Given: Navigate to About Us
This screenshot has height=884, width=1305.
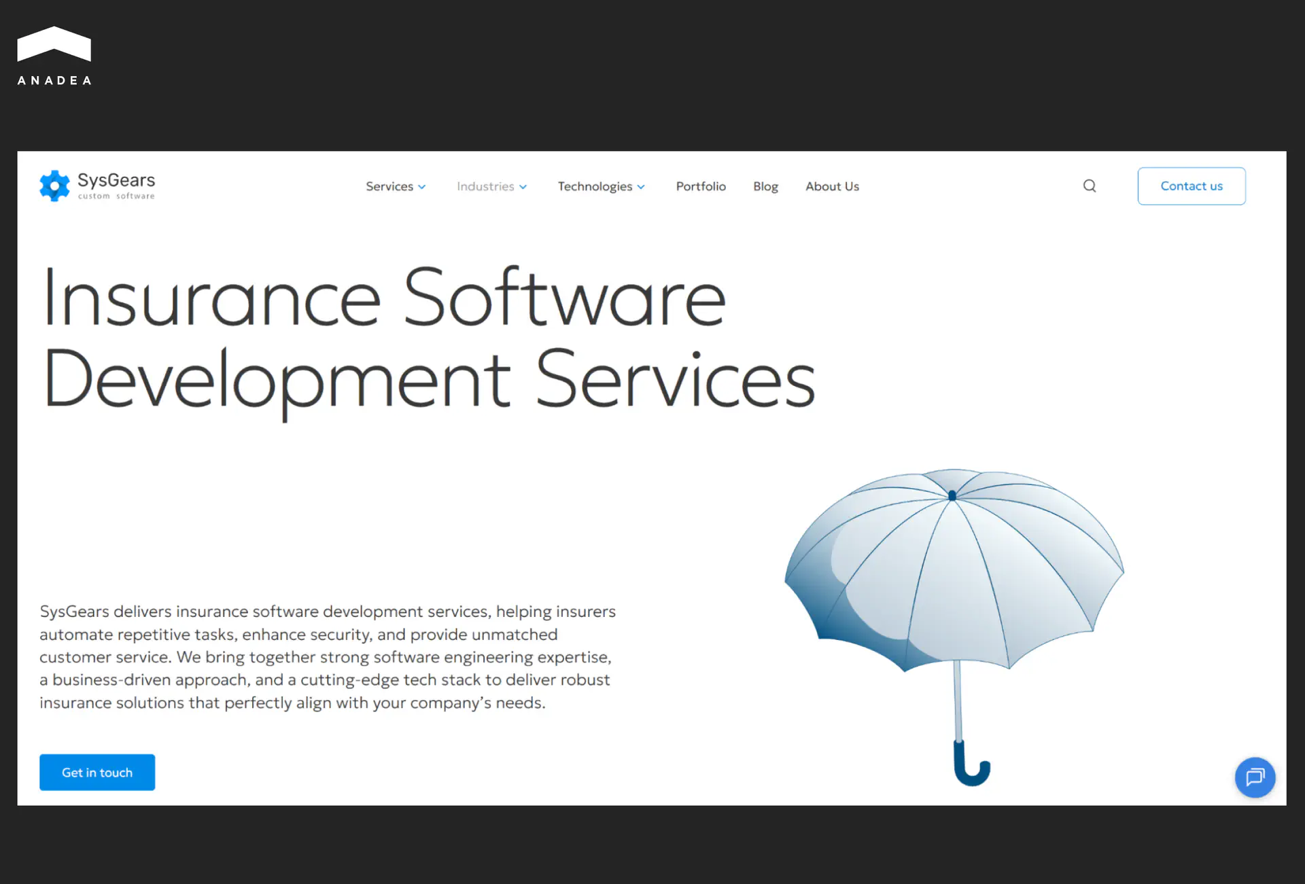Looking at the screenshot, I should tap(832, 186).
